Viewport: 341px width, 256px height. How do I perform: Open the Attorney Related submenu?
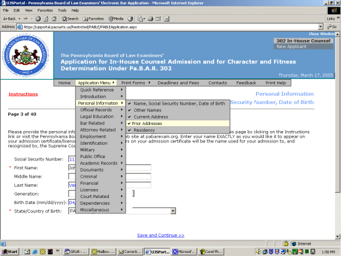pos(101,130)
